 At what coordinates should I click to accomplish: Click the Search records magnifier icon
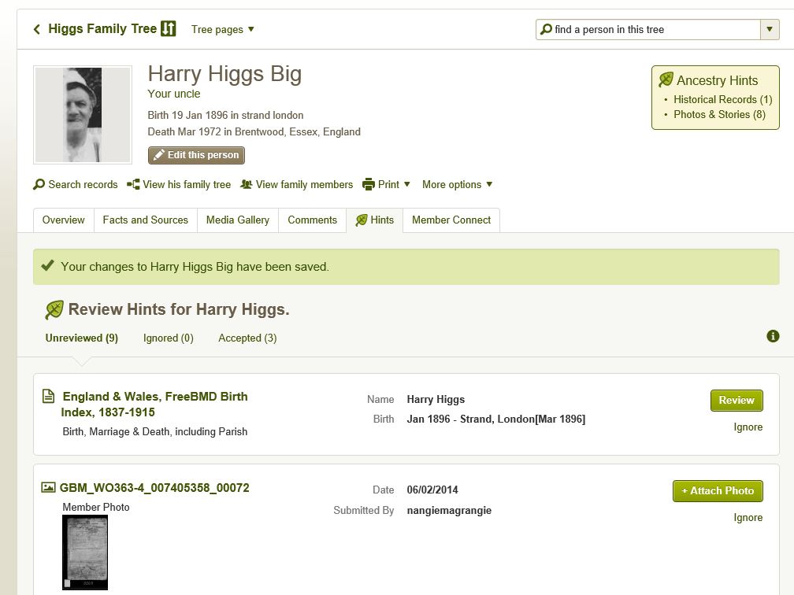[39, 184]
